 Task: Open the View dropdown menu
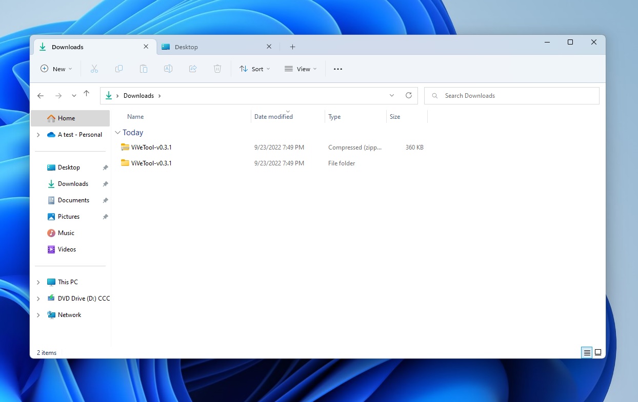[x=301, y=69]
